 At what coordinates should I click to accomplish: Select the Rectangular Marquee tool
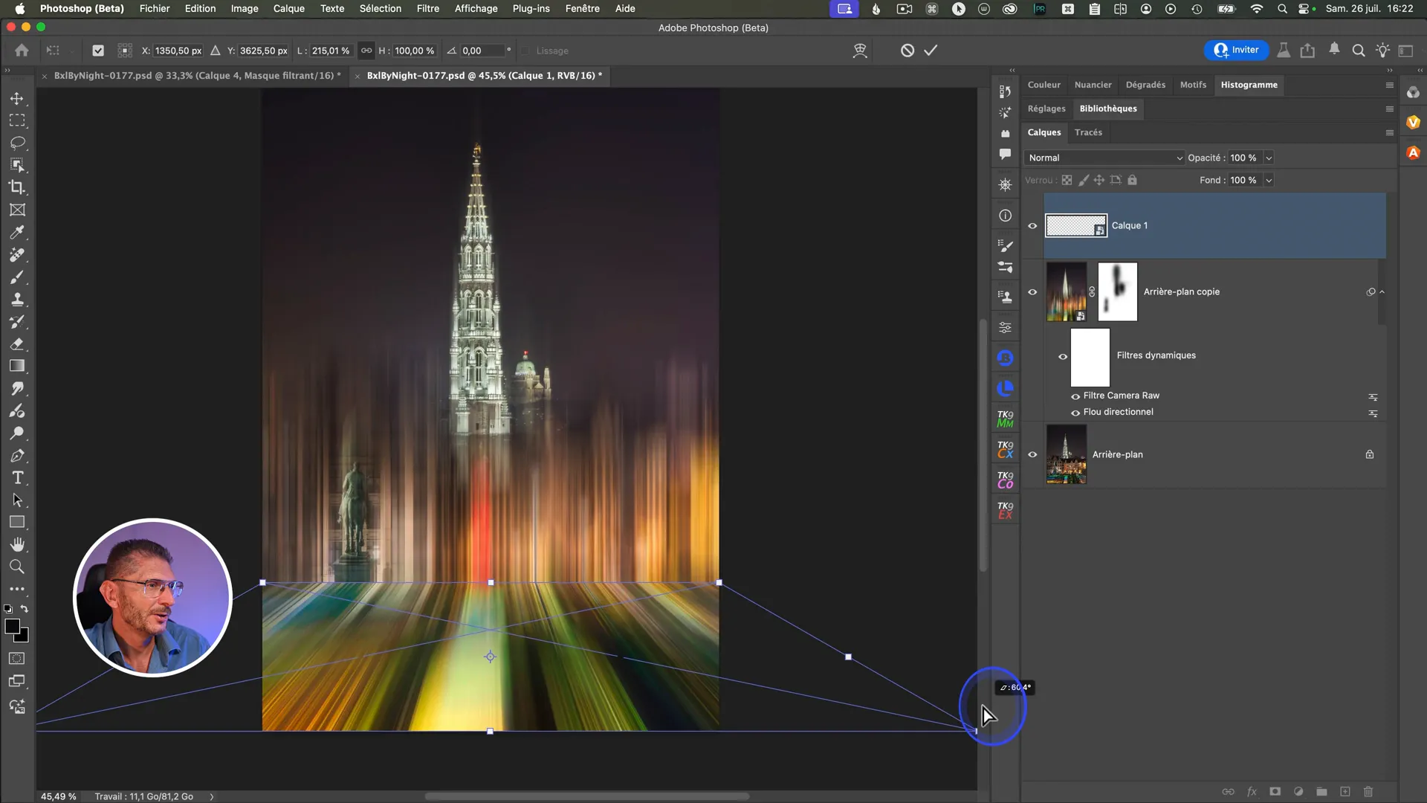[x=17, y=120]
